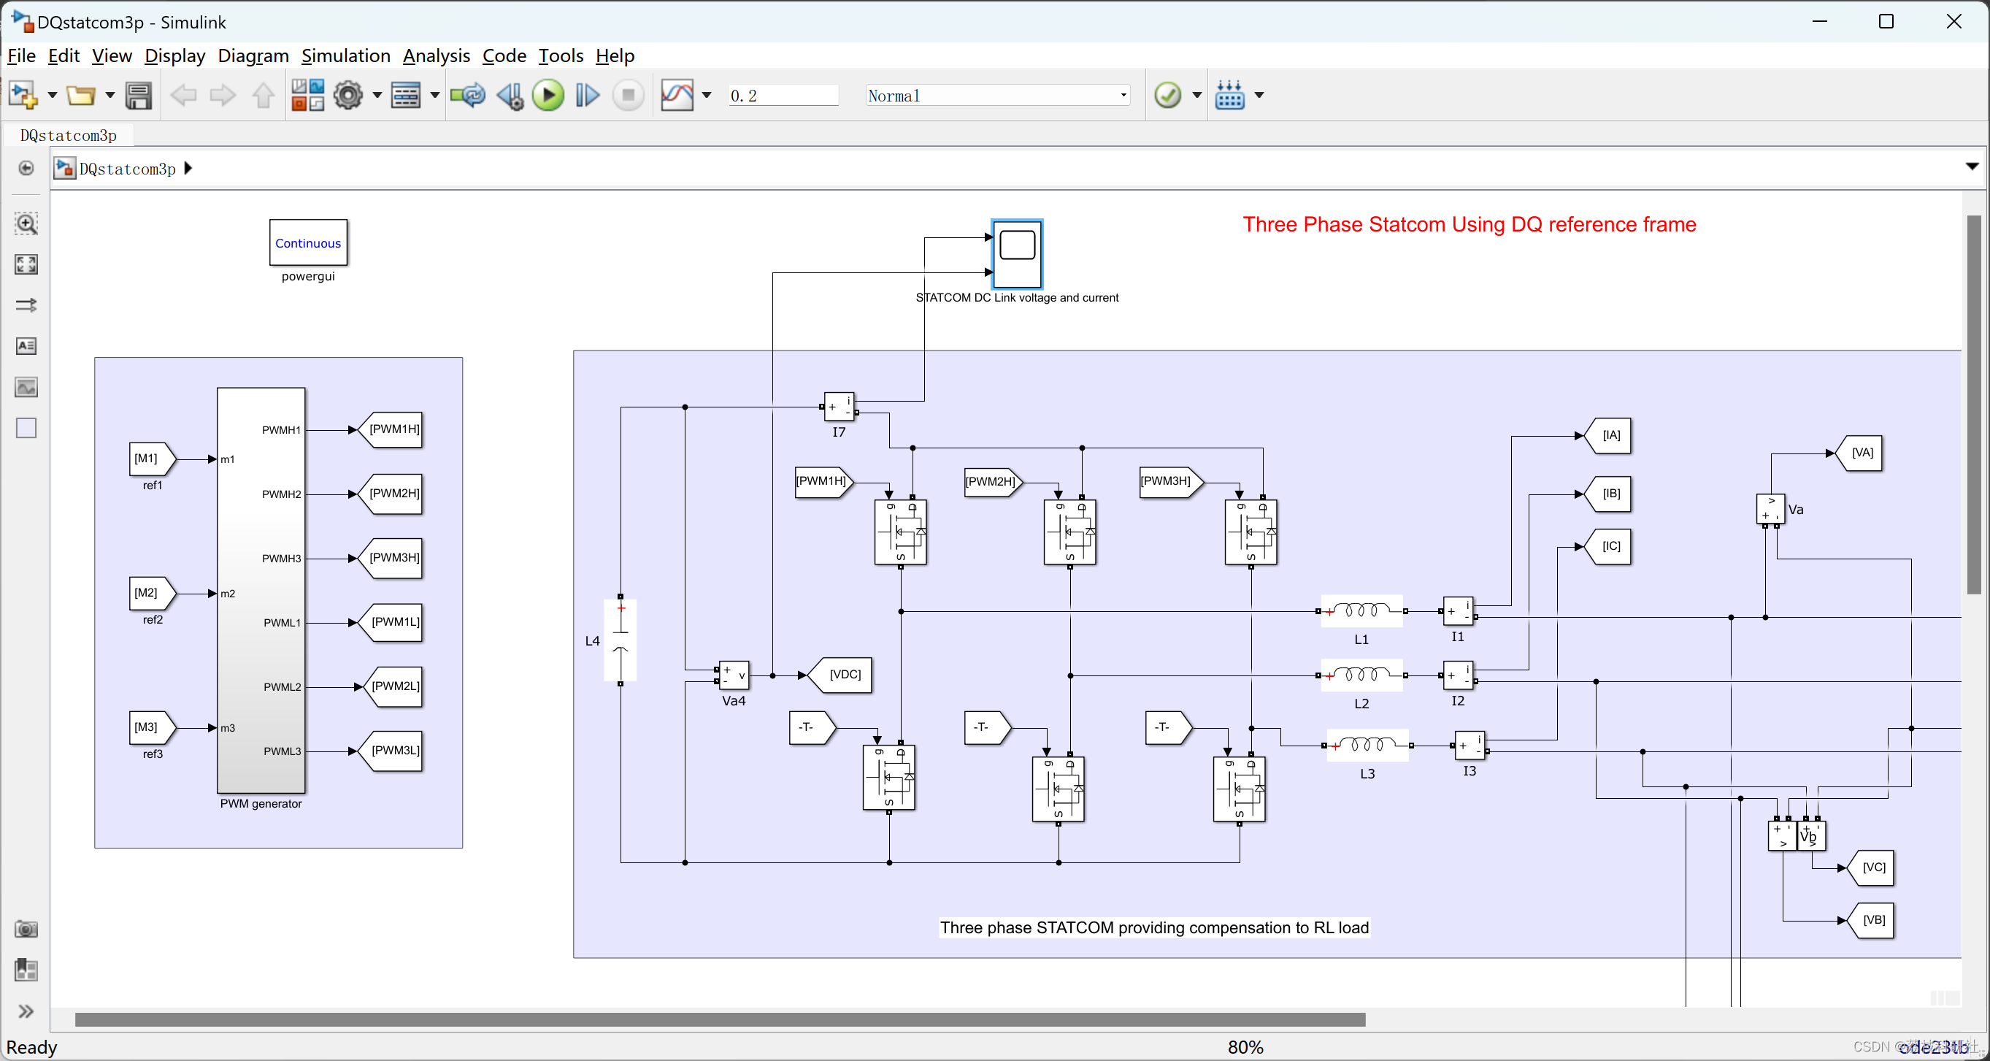
Task: Toggle the Area box tool in palette
Action: (26, 427)
